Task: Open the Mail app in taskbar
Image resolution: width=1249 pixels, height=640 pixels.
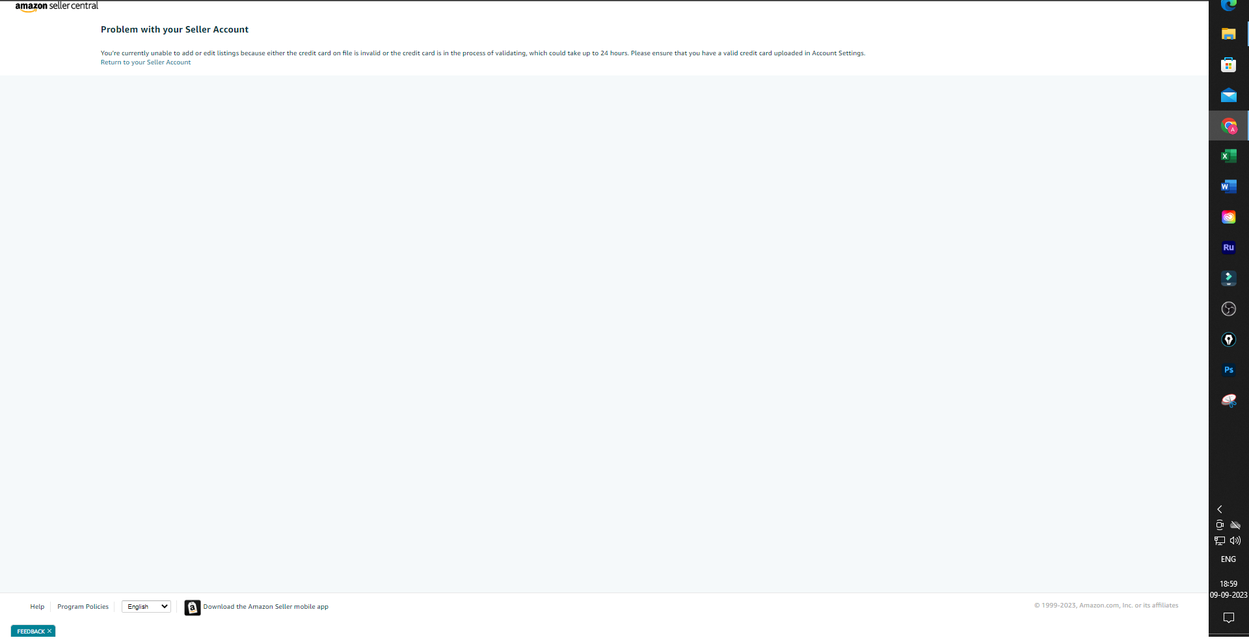Action: (x=1229, y=96)
